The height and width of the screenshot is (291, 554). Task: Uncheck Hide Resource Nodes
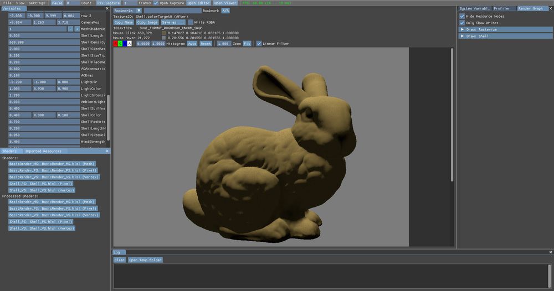click(x=462, y=16)
